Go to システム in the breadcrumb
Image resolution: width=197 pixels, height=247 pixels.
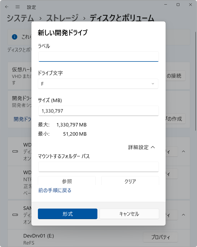pyautogui.click(x=20, y=18)
